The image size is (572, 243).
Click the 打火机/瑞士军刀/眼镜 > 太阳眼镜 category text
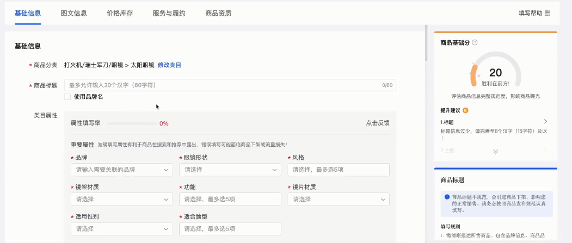tap(109, 65)
